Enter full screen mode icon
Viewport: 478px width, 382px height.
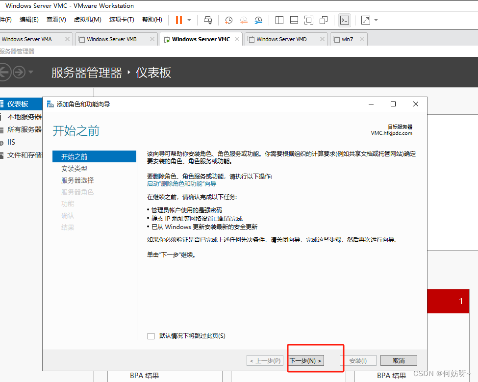coord(309,20)
